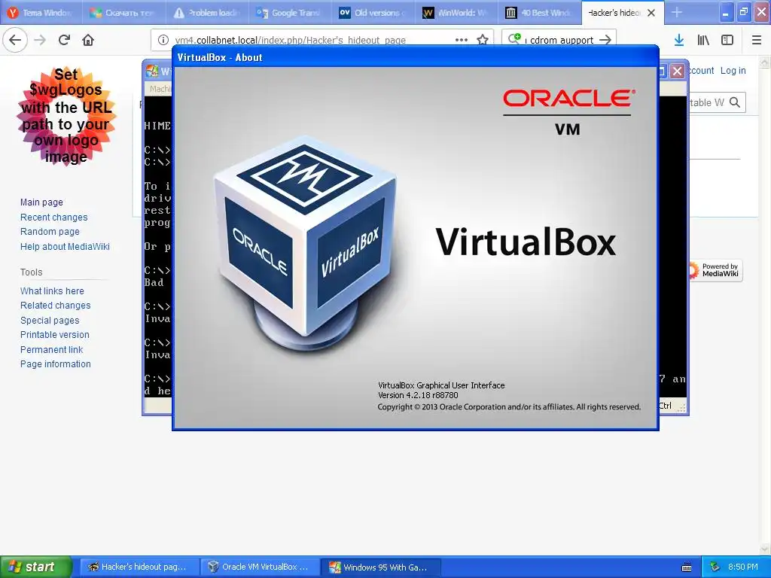Submit search with the go arrow
Screen dimensions: 771x578
(x=605, y=40)
